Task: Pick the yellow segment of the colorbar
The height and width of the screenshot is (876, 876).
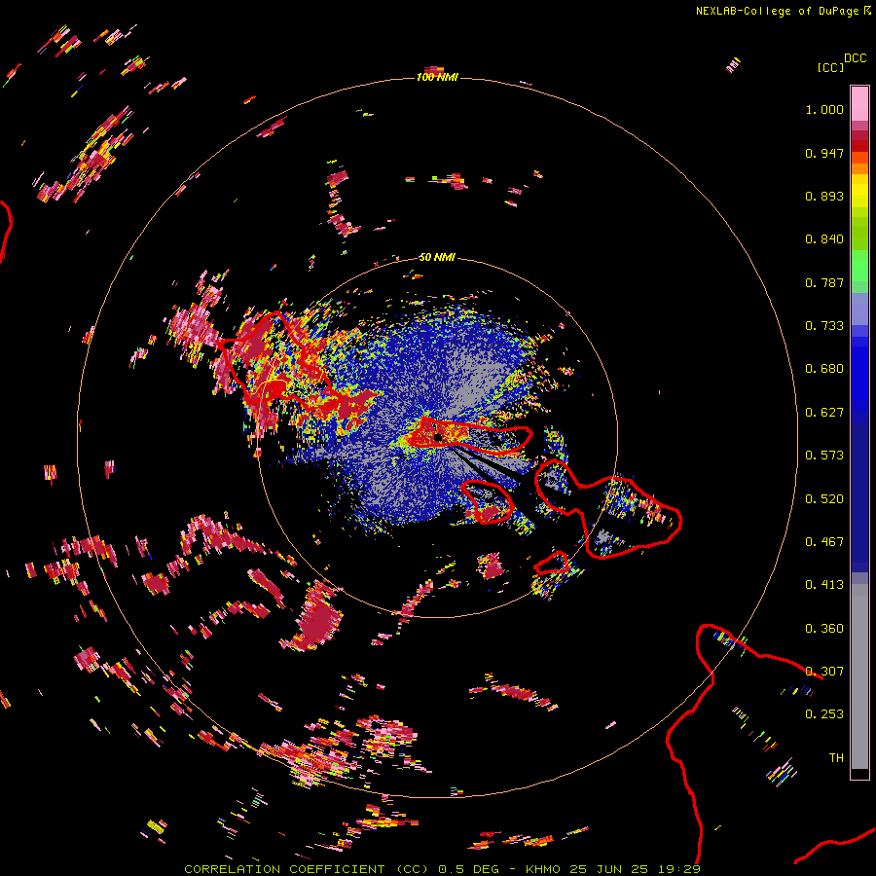Action: click(859, 191)
